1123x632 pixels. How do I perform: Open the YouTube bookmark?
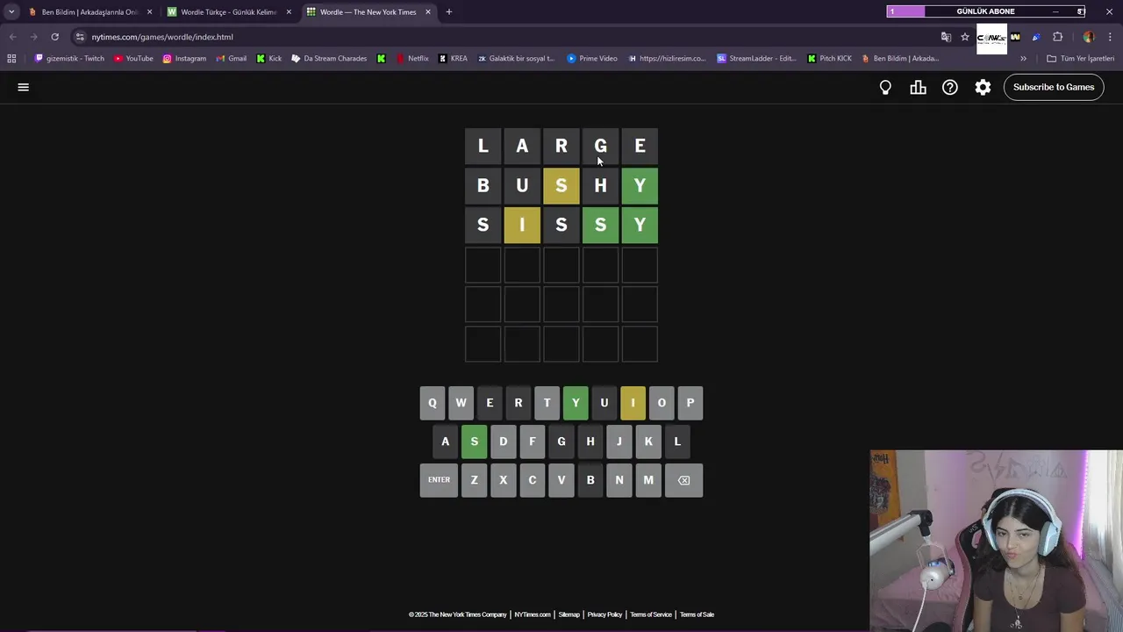133,59
